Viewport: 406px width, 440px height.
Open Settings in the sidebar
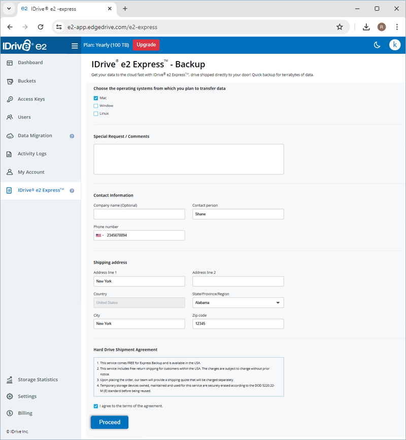(x=27, y=396)
